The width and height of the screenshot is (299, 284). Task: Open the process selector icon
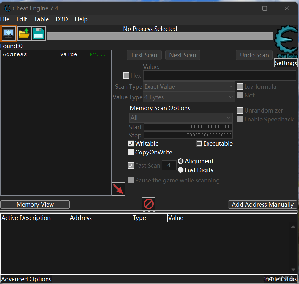(8, 33)
